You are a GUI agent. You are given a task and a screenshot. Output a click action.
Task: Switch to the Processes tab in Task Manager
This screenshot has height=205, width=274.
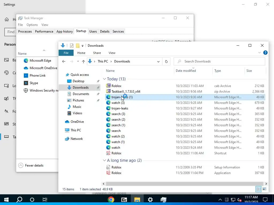click(x=25, y=31)
